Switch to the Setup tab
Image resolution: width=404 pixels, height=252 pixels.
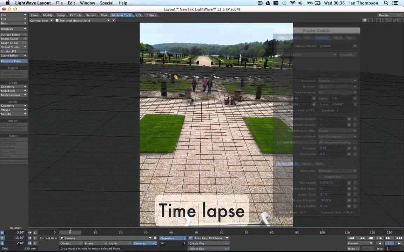(61, 15)
